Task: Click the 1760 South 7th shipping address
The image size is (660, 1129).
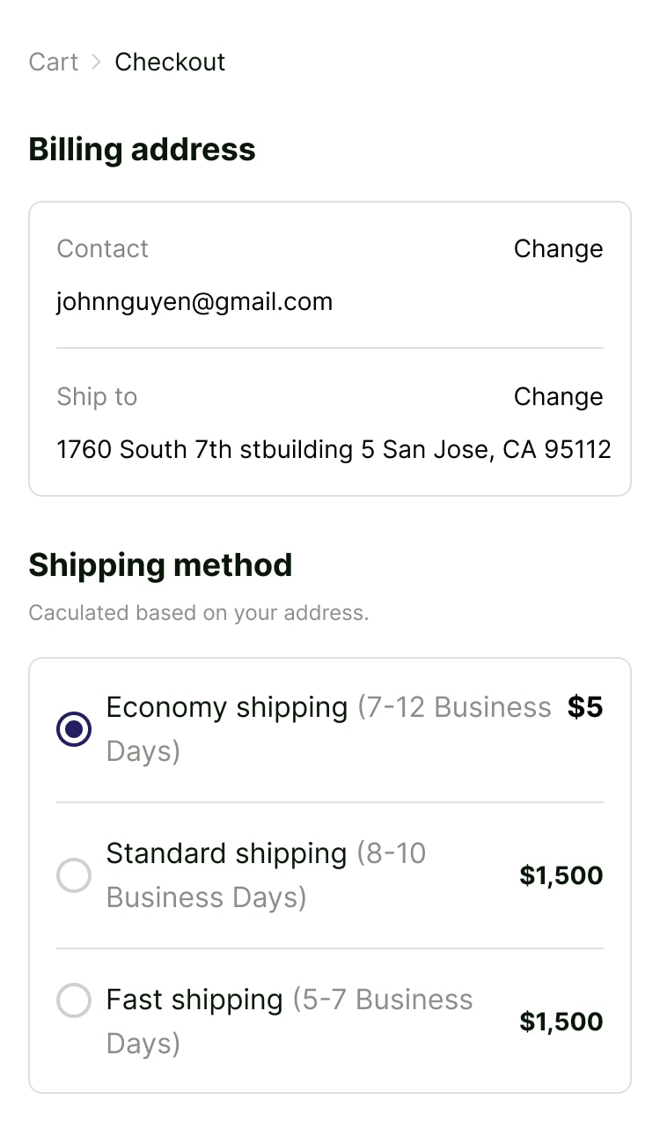Action: point(334,450)
